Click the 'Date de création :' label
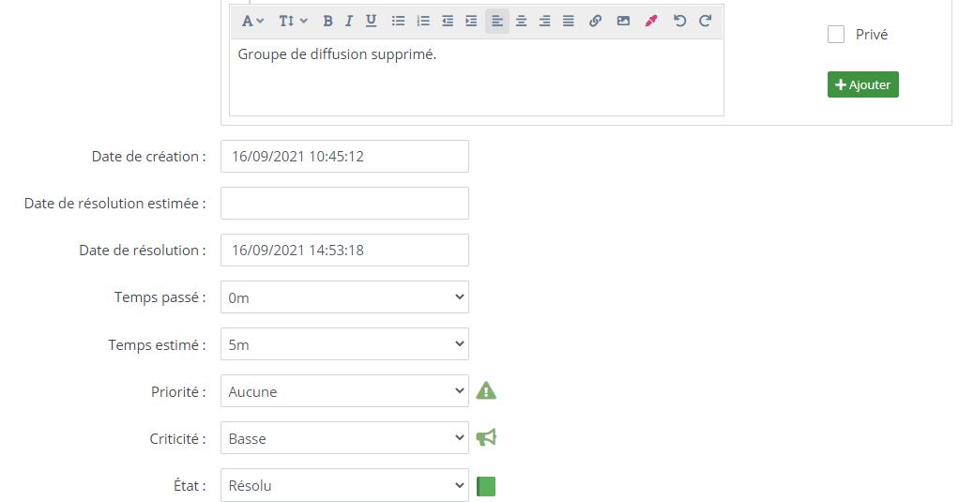The height and width of the screenshot is (502, 959). pyautogui.click(x=148, y=157)
